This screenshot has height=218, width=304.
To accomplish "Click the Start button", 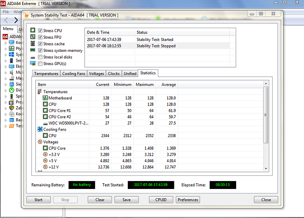I will click(x=38, y=200).
